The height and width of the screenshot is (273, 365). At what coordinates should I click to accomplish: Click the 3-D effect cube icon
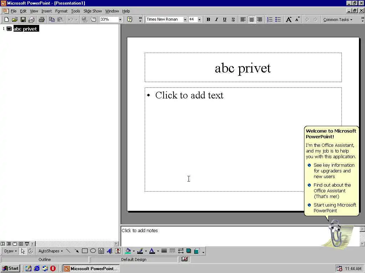click(x=197, y=251)
